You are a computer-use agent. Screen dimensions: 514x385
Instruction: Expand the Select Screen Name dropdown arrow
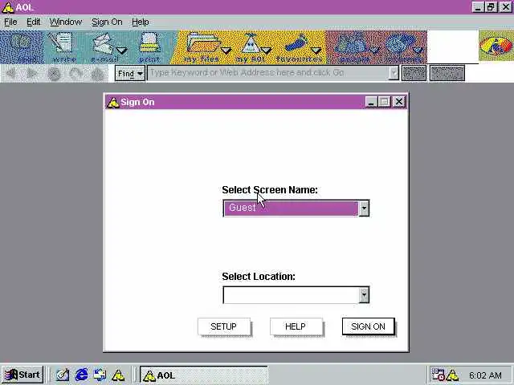click(364, 209)
